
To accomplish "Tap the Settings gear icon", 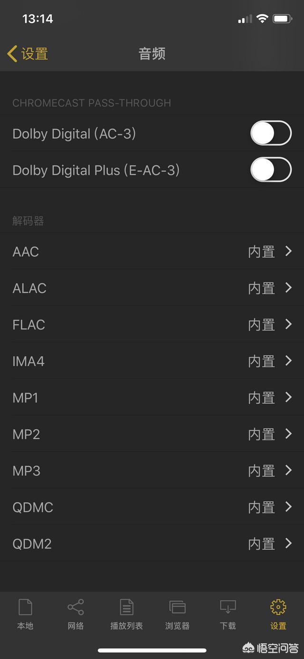I will [278, 608].
